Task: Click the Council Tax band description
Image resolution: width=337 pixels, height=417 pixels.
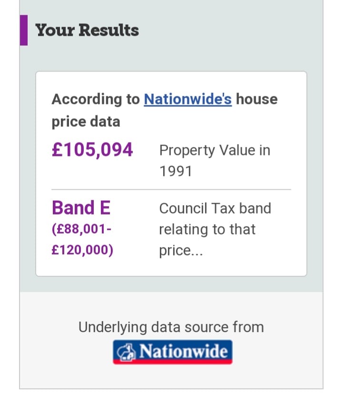Action: [x=215, y=229]
